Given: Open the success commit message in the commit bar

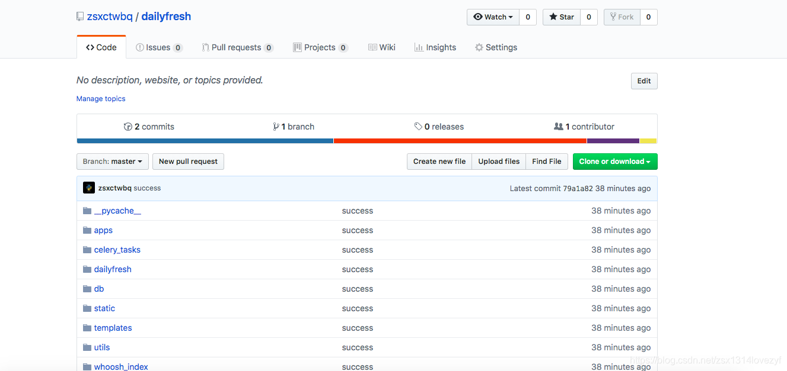Looking at the screenshot, I should point(147,188).
